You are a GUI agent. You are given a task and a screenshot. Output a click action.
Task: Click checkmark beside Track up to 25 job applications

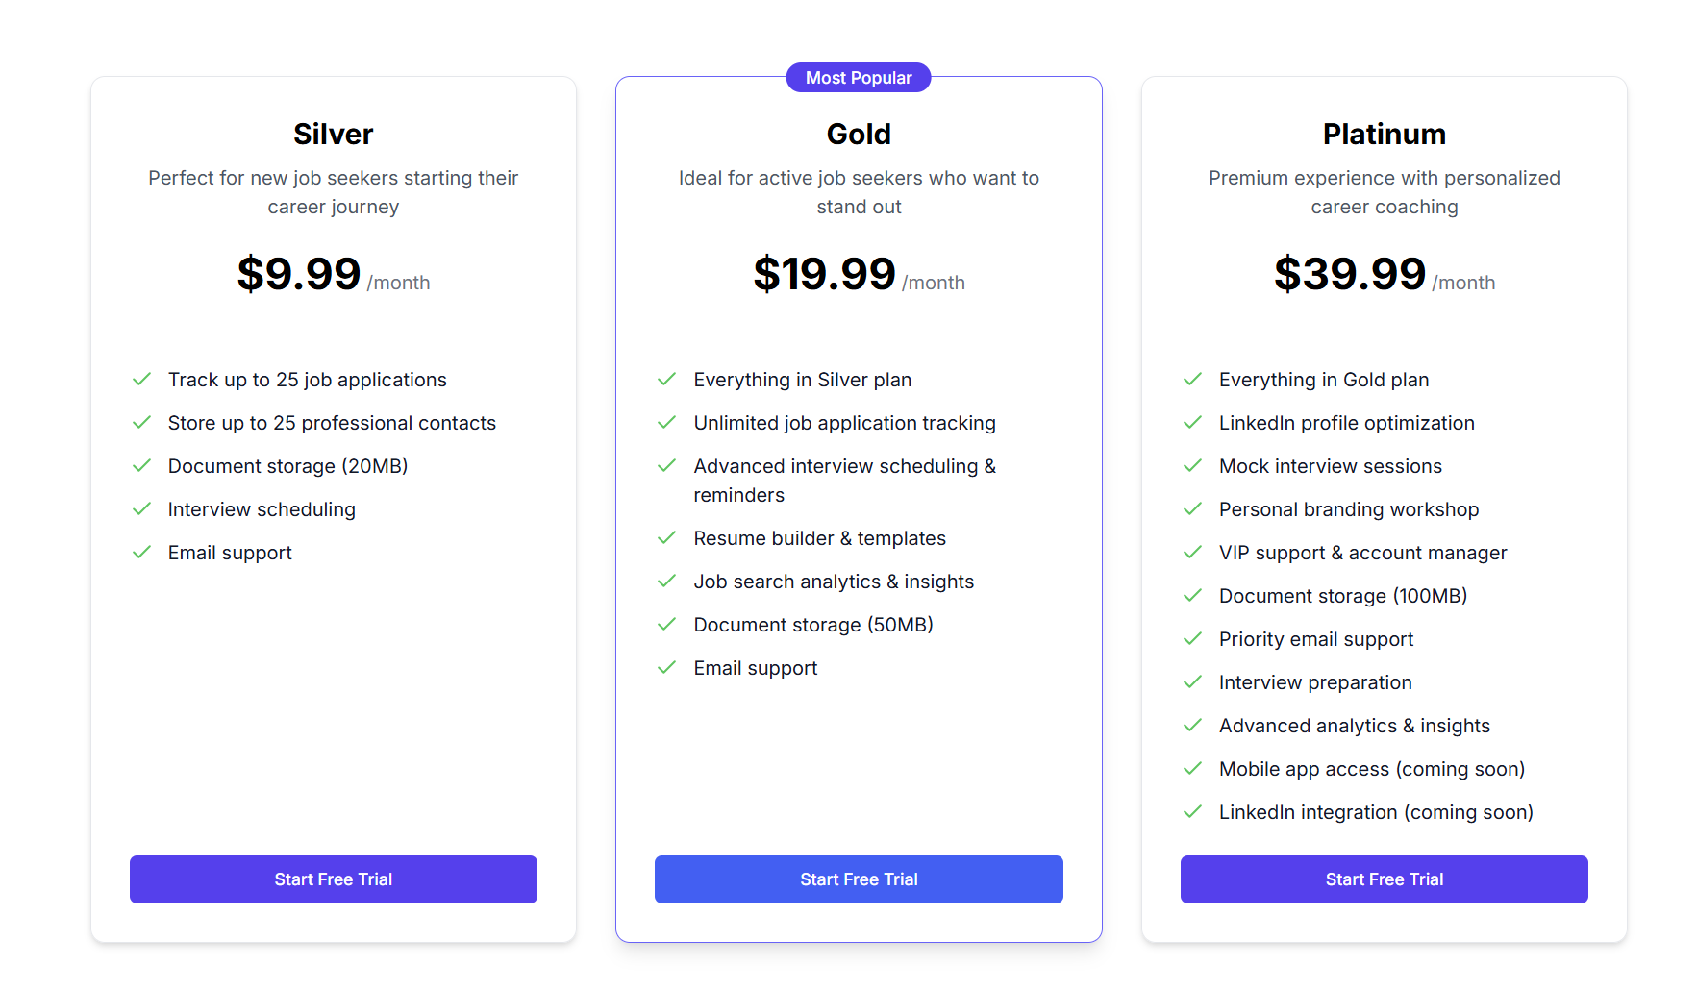(141, 380)
